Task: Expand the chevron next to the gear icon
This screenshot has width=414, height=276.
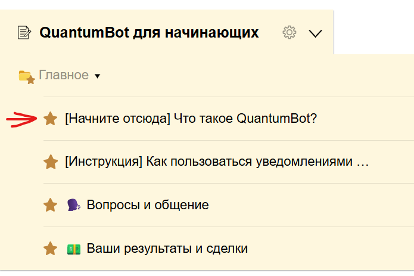Action: (x=316, y=33)
